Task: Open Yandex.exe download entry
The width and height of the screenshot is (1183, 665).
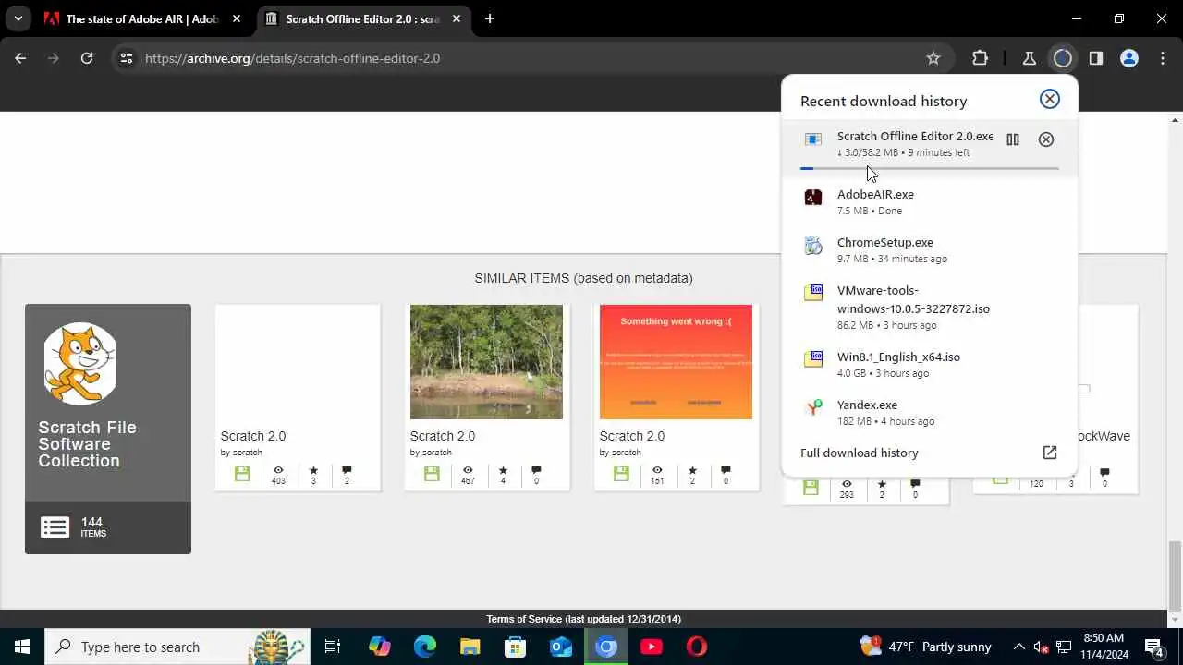Action: (929, 412)
